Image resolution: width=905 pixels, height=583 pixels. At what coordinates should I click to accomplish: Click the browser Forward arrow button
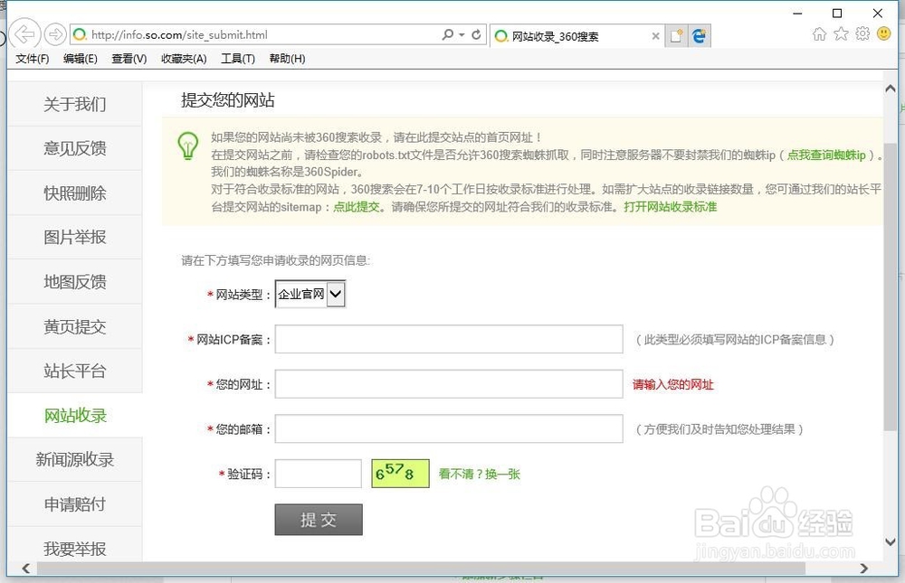pos(55,34)
